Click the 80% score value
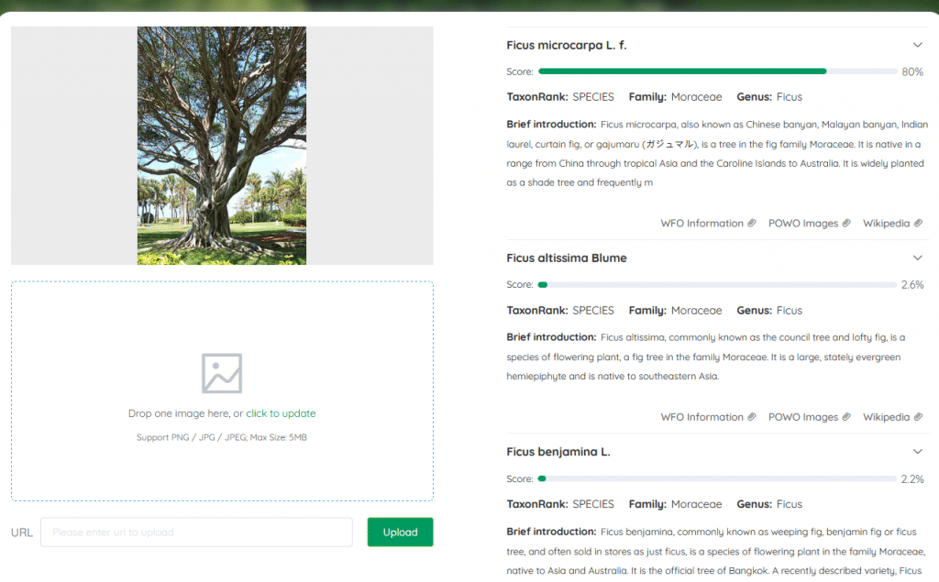The image size is (939, 582). tap(912, 71)
